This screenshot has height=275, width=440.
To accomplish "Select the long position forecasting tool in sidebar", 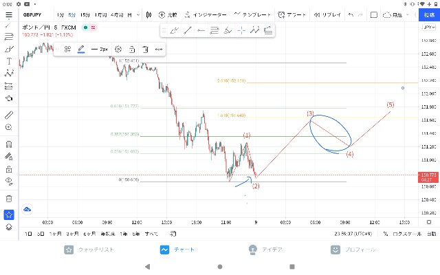I will (9, 86).
